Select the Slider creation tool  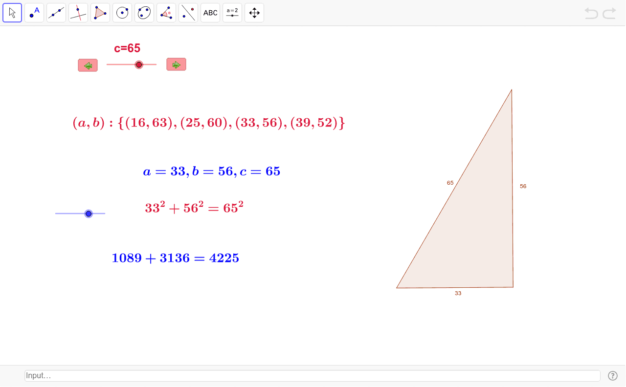[232, 13]
